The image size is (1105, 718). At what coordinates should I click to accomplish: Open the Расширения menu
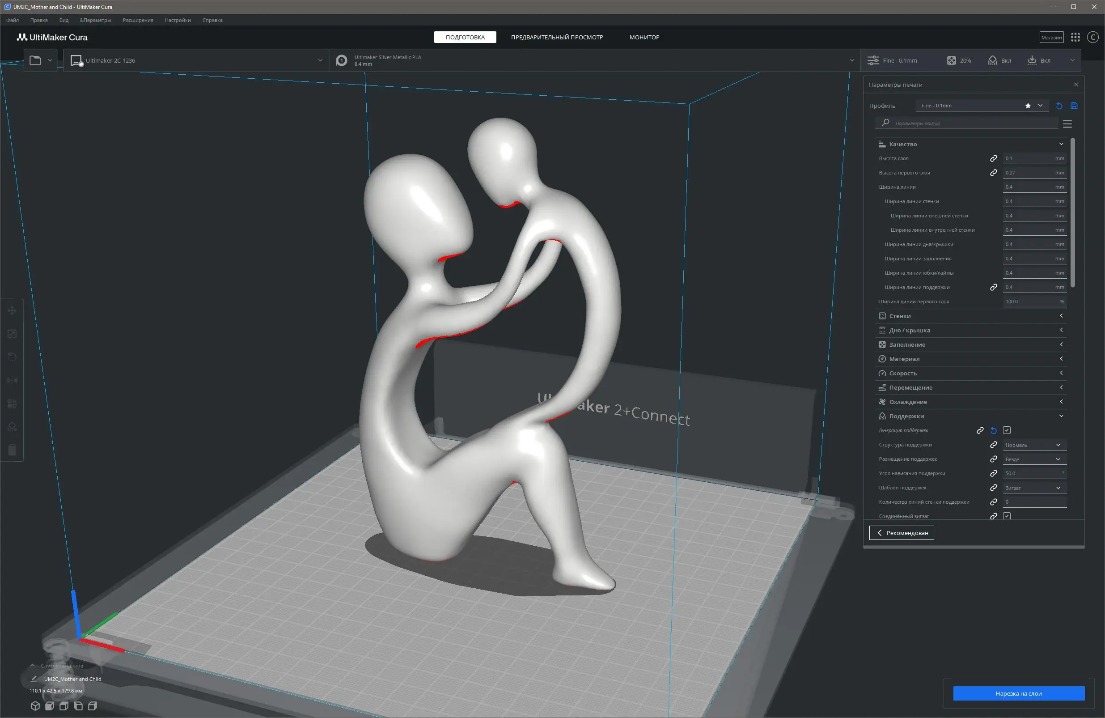point(138,20)
